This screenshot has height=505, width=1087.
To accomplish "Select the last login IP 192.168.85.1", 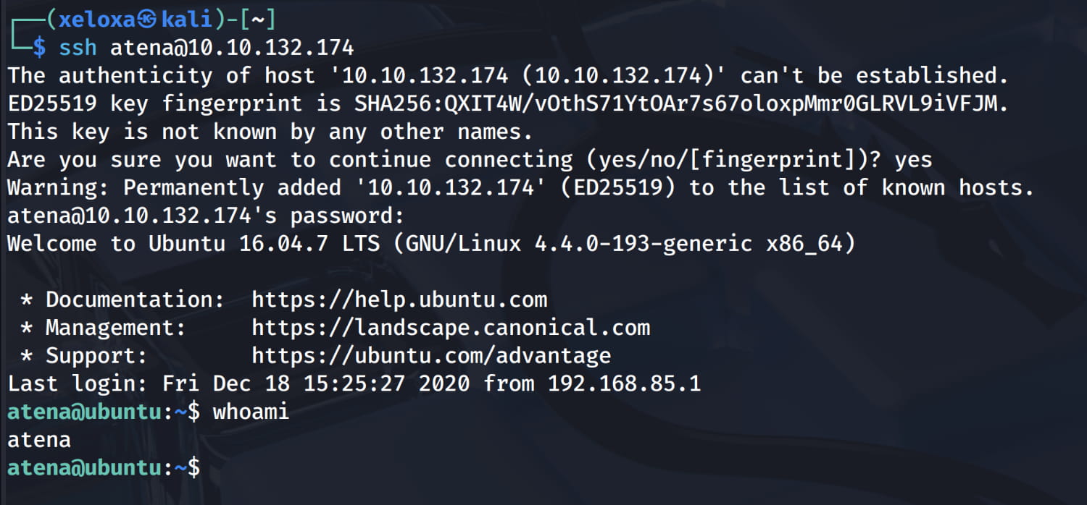I will point(624,383).
